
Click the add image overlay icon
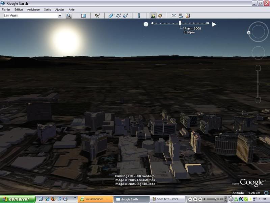point(126,16)
